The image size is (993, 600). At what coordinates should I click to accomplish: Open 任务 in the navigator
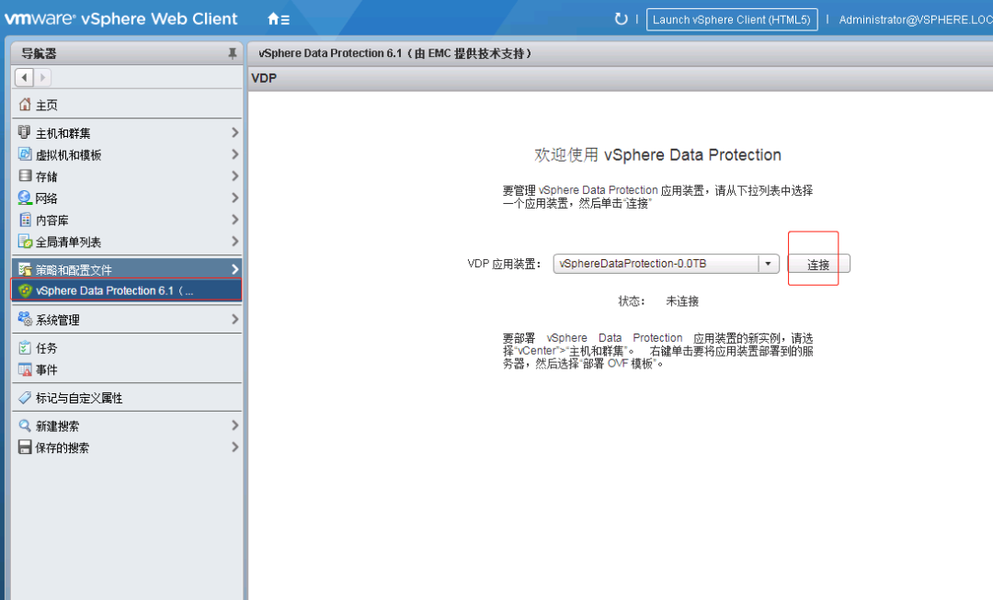click(127, 347)
